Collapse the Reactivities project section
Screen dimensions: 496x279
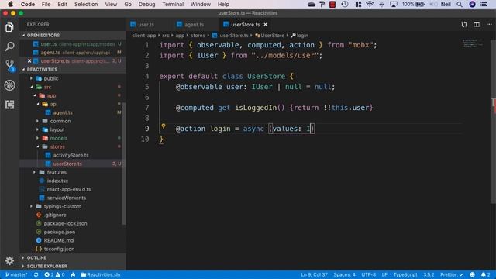[x=73, y=69]
